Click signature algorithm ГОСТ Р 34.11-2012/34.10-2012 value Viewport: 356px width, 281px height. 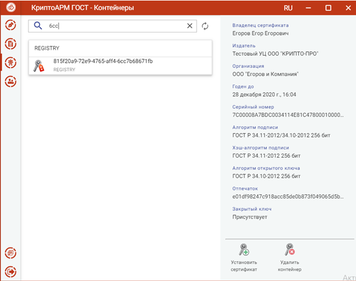click(281, 135)
